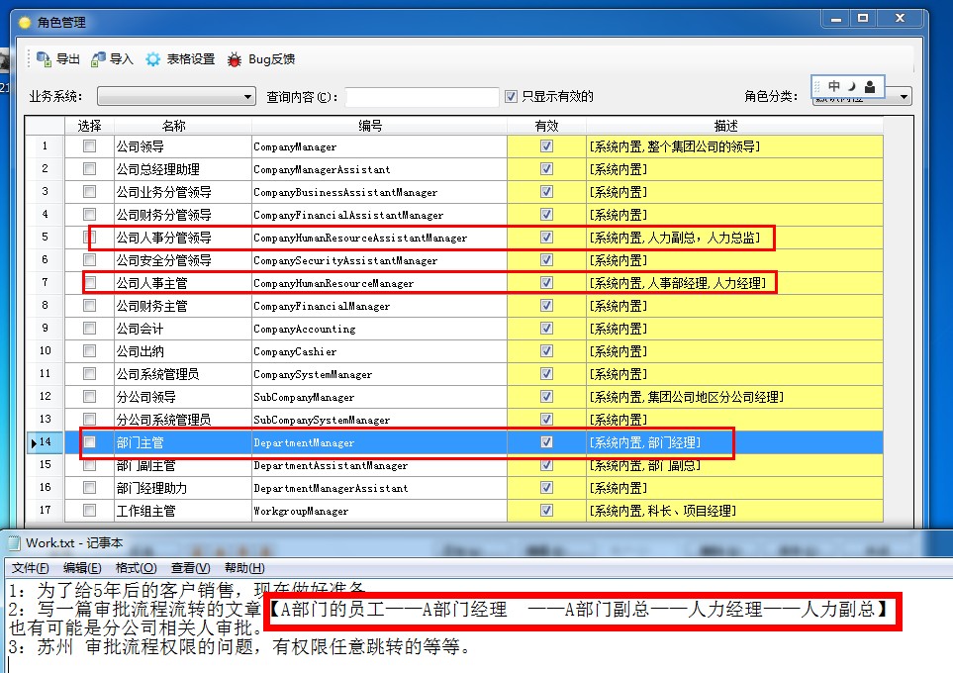
Task: Select the 公司会计 name cell
Action: click(182, 329)
